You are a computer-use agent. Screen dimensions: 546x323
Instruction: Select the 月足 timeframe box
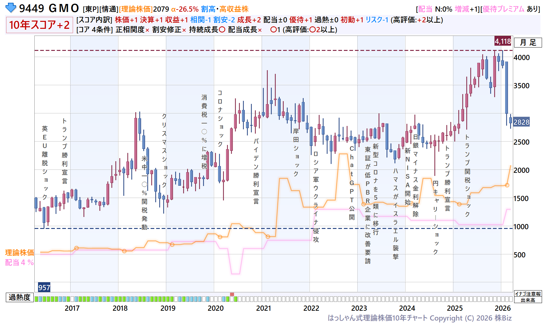pyautogui.click(x=528, y=43)
